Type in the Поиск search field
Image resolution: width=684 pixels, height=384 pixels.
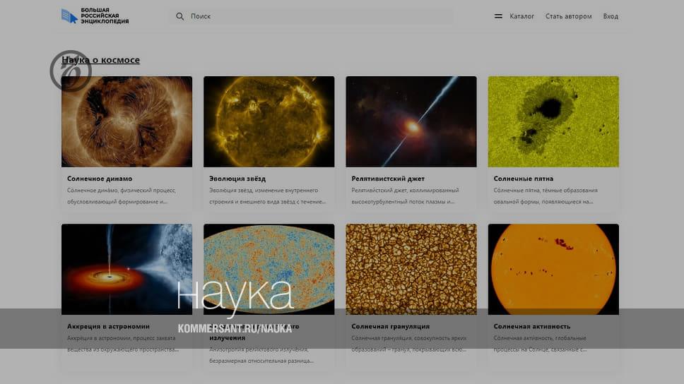318,16
